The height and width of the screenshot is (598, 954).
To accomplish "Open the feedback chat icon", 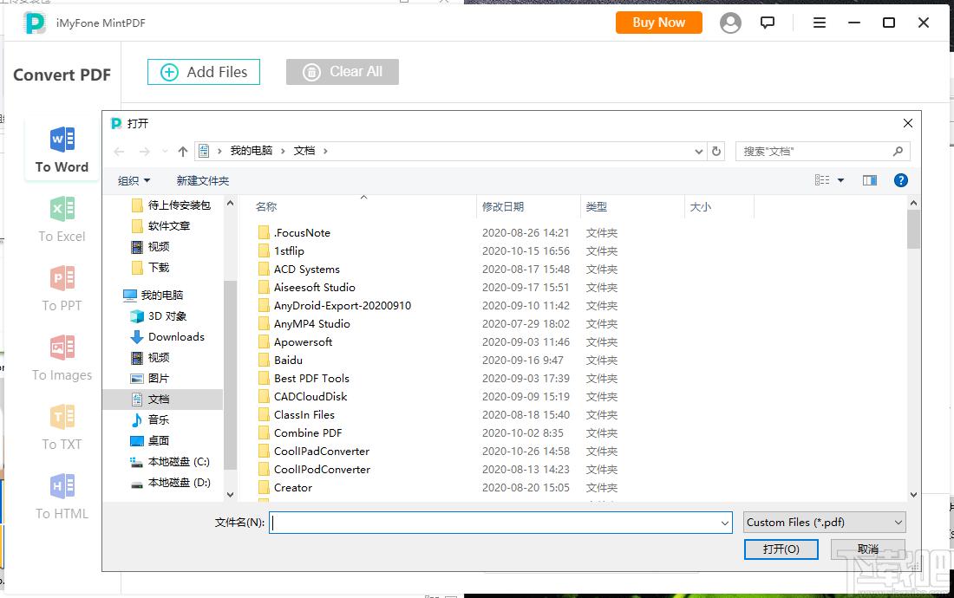I will click(768, 23).
